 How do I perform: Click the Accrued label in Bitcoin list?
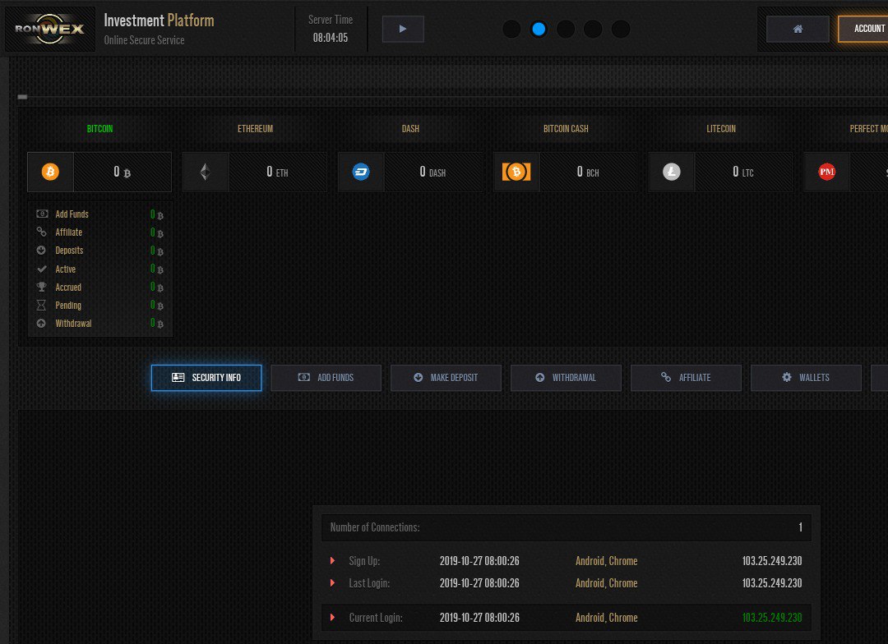coord(68,287)
